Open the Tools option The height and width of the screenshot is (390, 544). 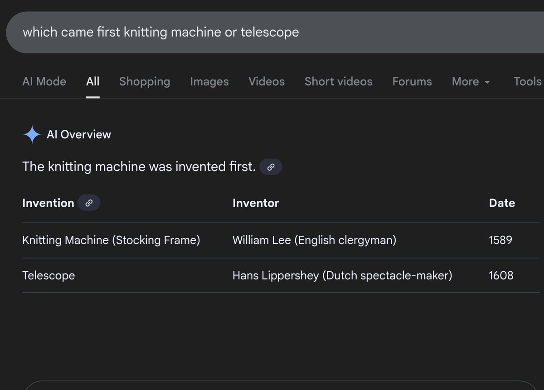[x=527, y=81]
